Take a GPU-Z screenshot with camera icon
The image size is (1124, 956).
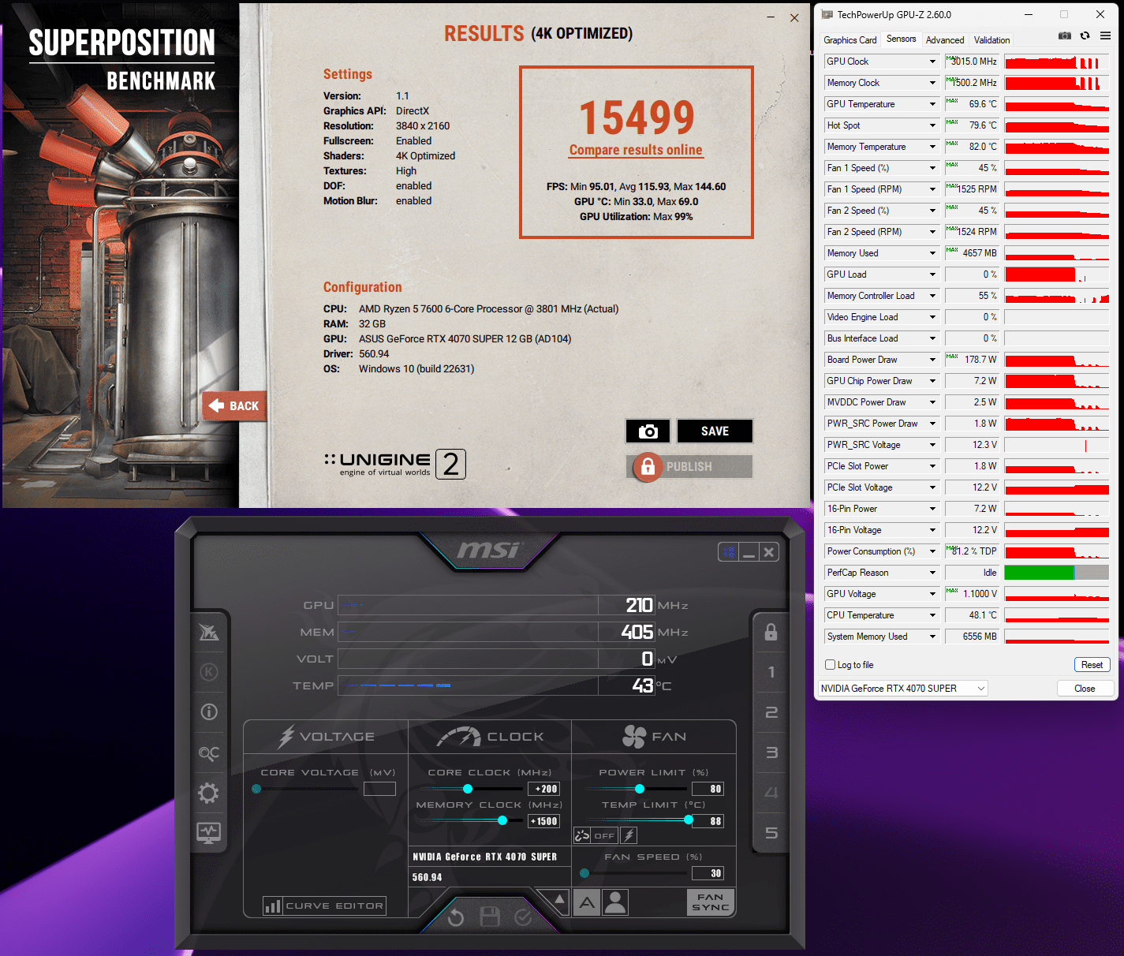coord(1065,35)
